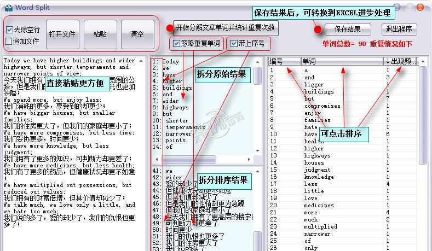Sort by the 单词 column header
This screenshot has width=432, height=251.
tap(342, 61)
